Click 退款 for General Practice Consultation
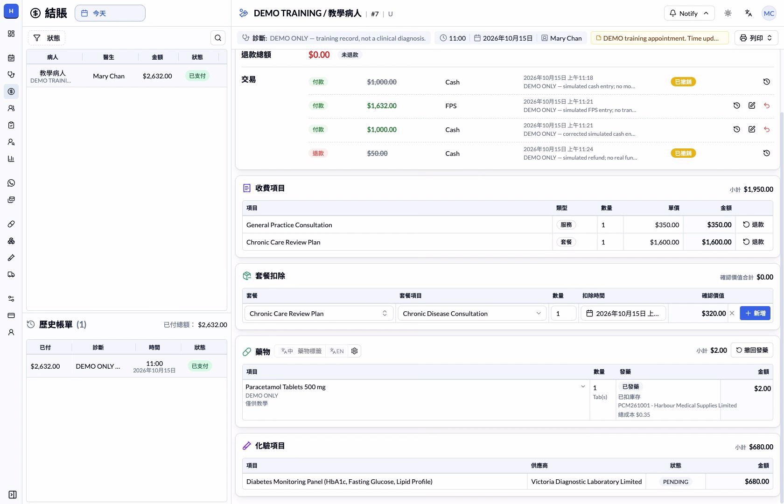Viewport: 784px width, 504px height. tap(754, 224)
